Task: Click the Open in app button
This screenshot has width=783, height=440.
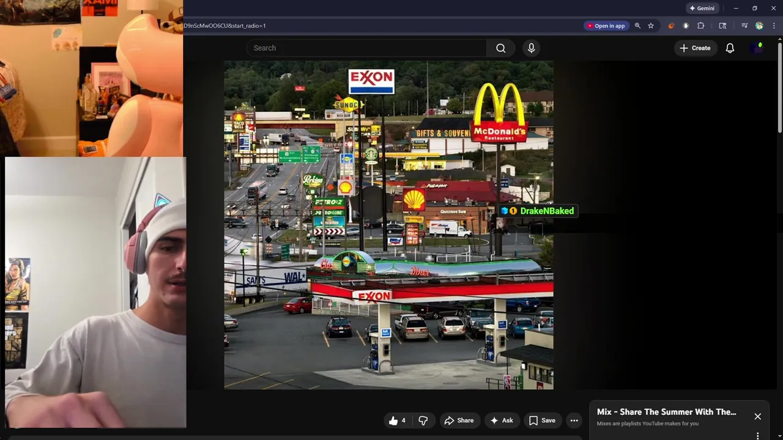Action: 606,26
